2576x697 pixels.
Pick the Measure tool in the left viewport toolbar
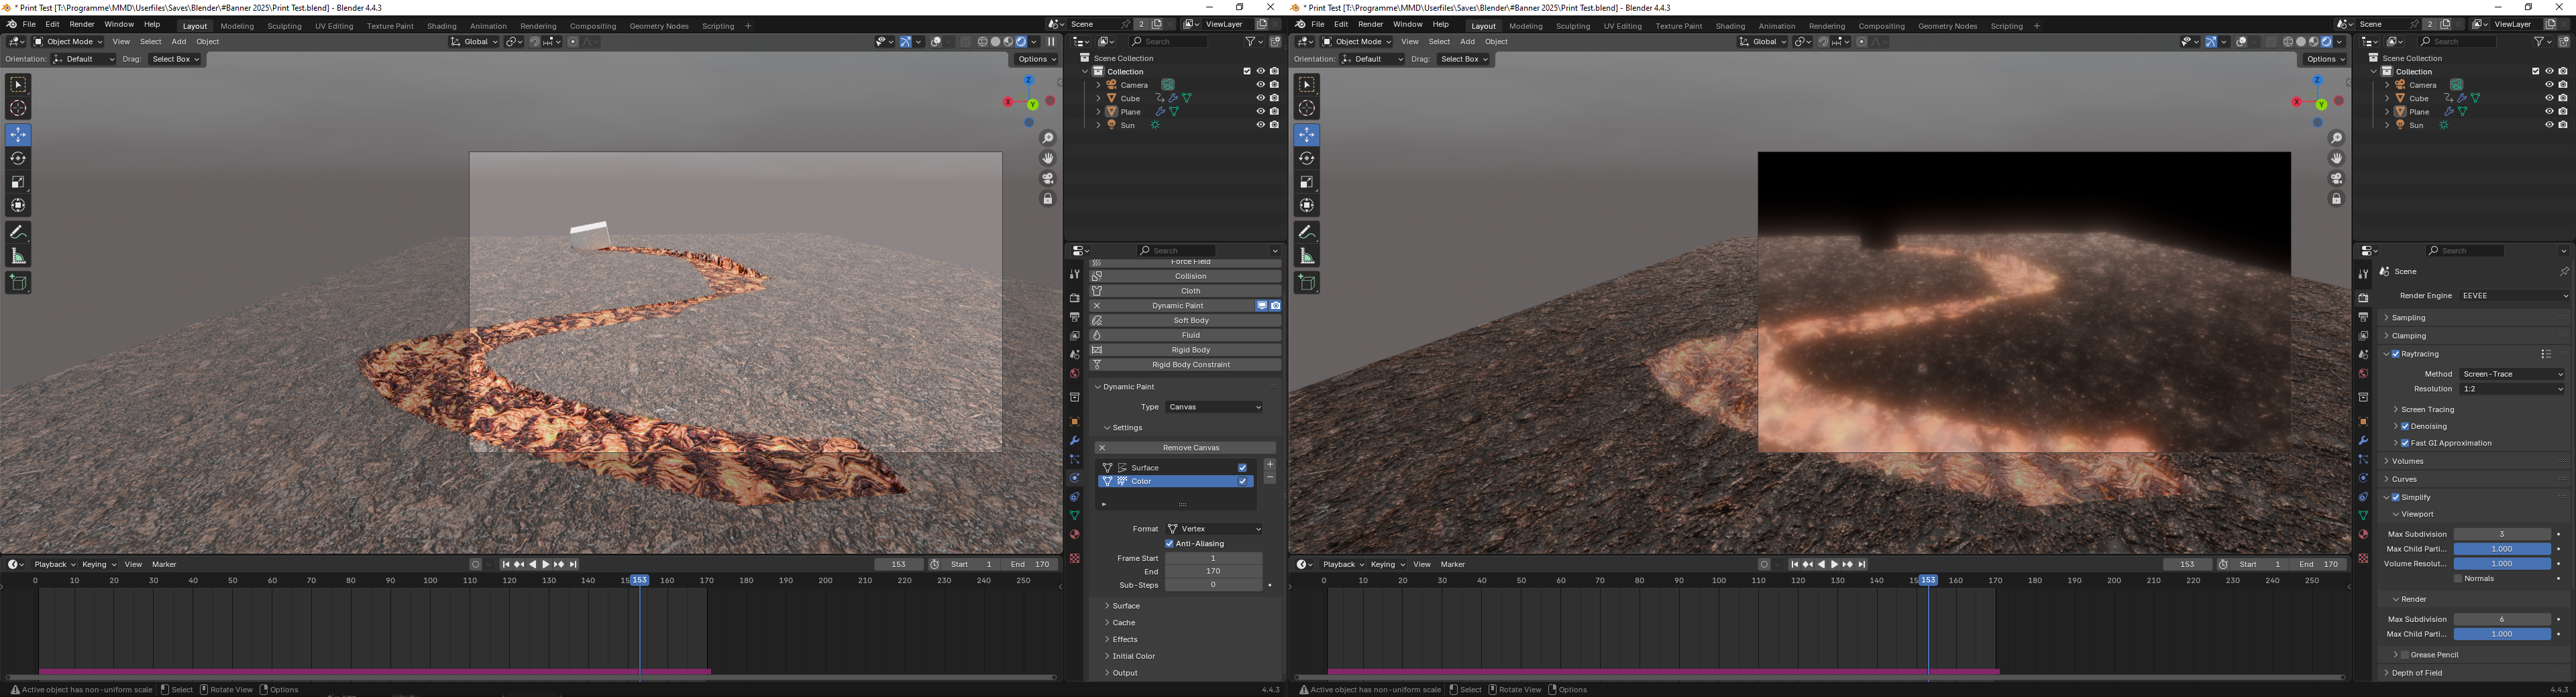(18, 255)
